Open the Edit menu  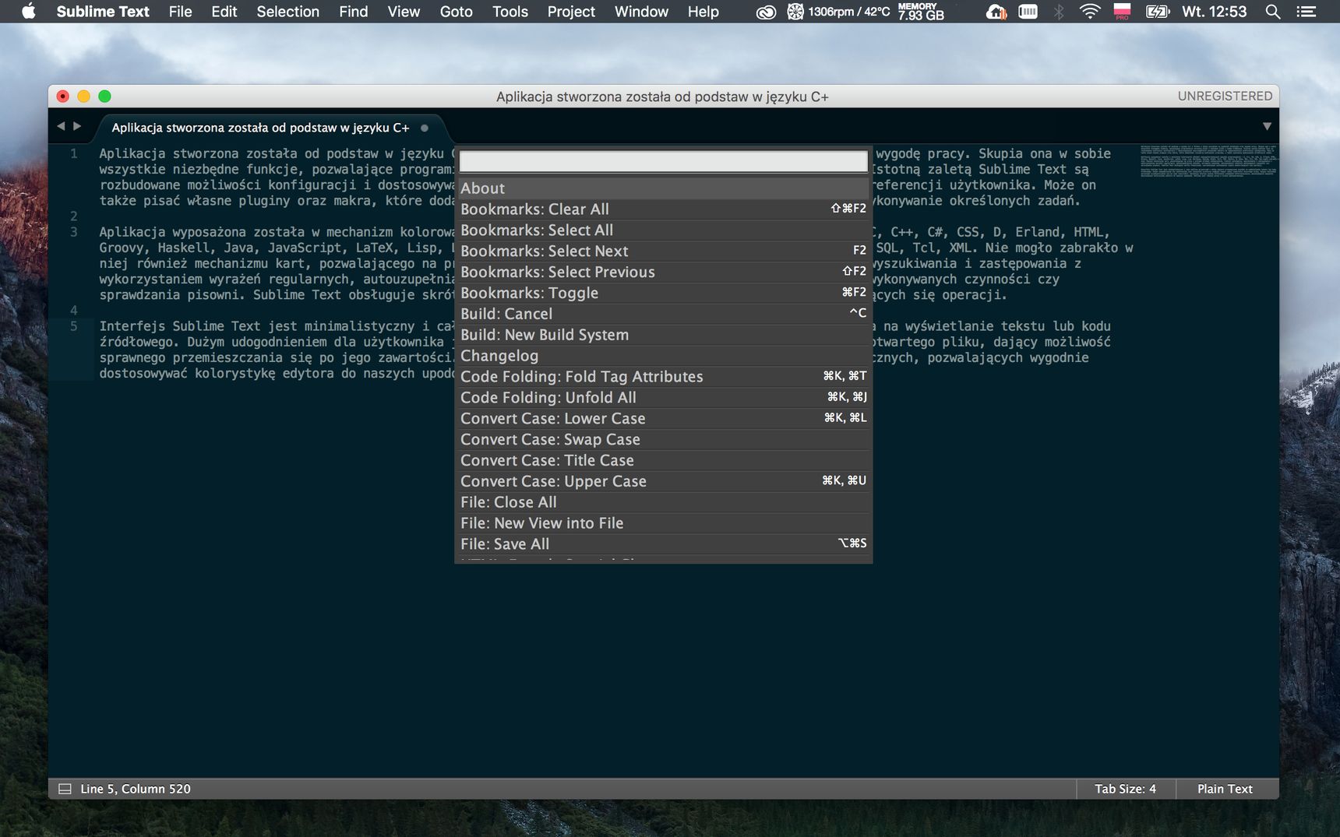[224, 12]
